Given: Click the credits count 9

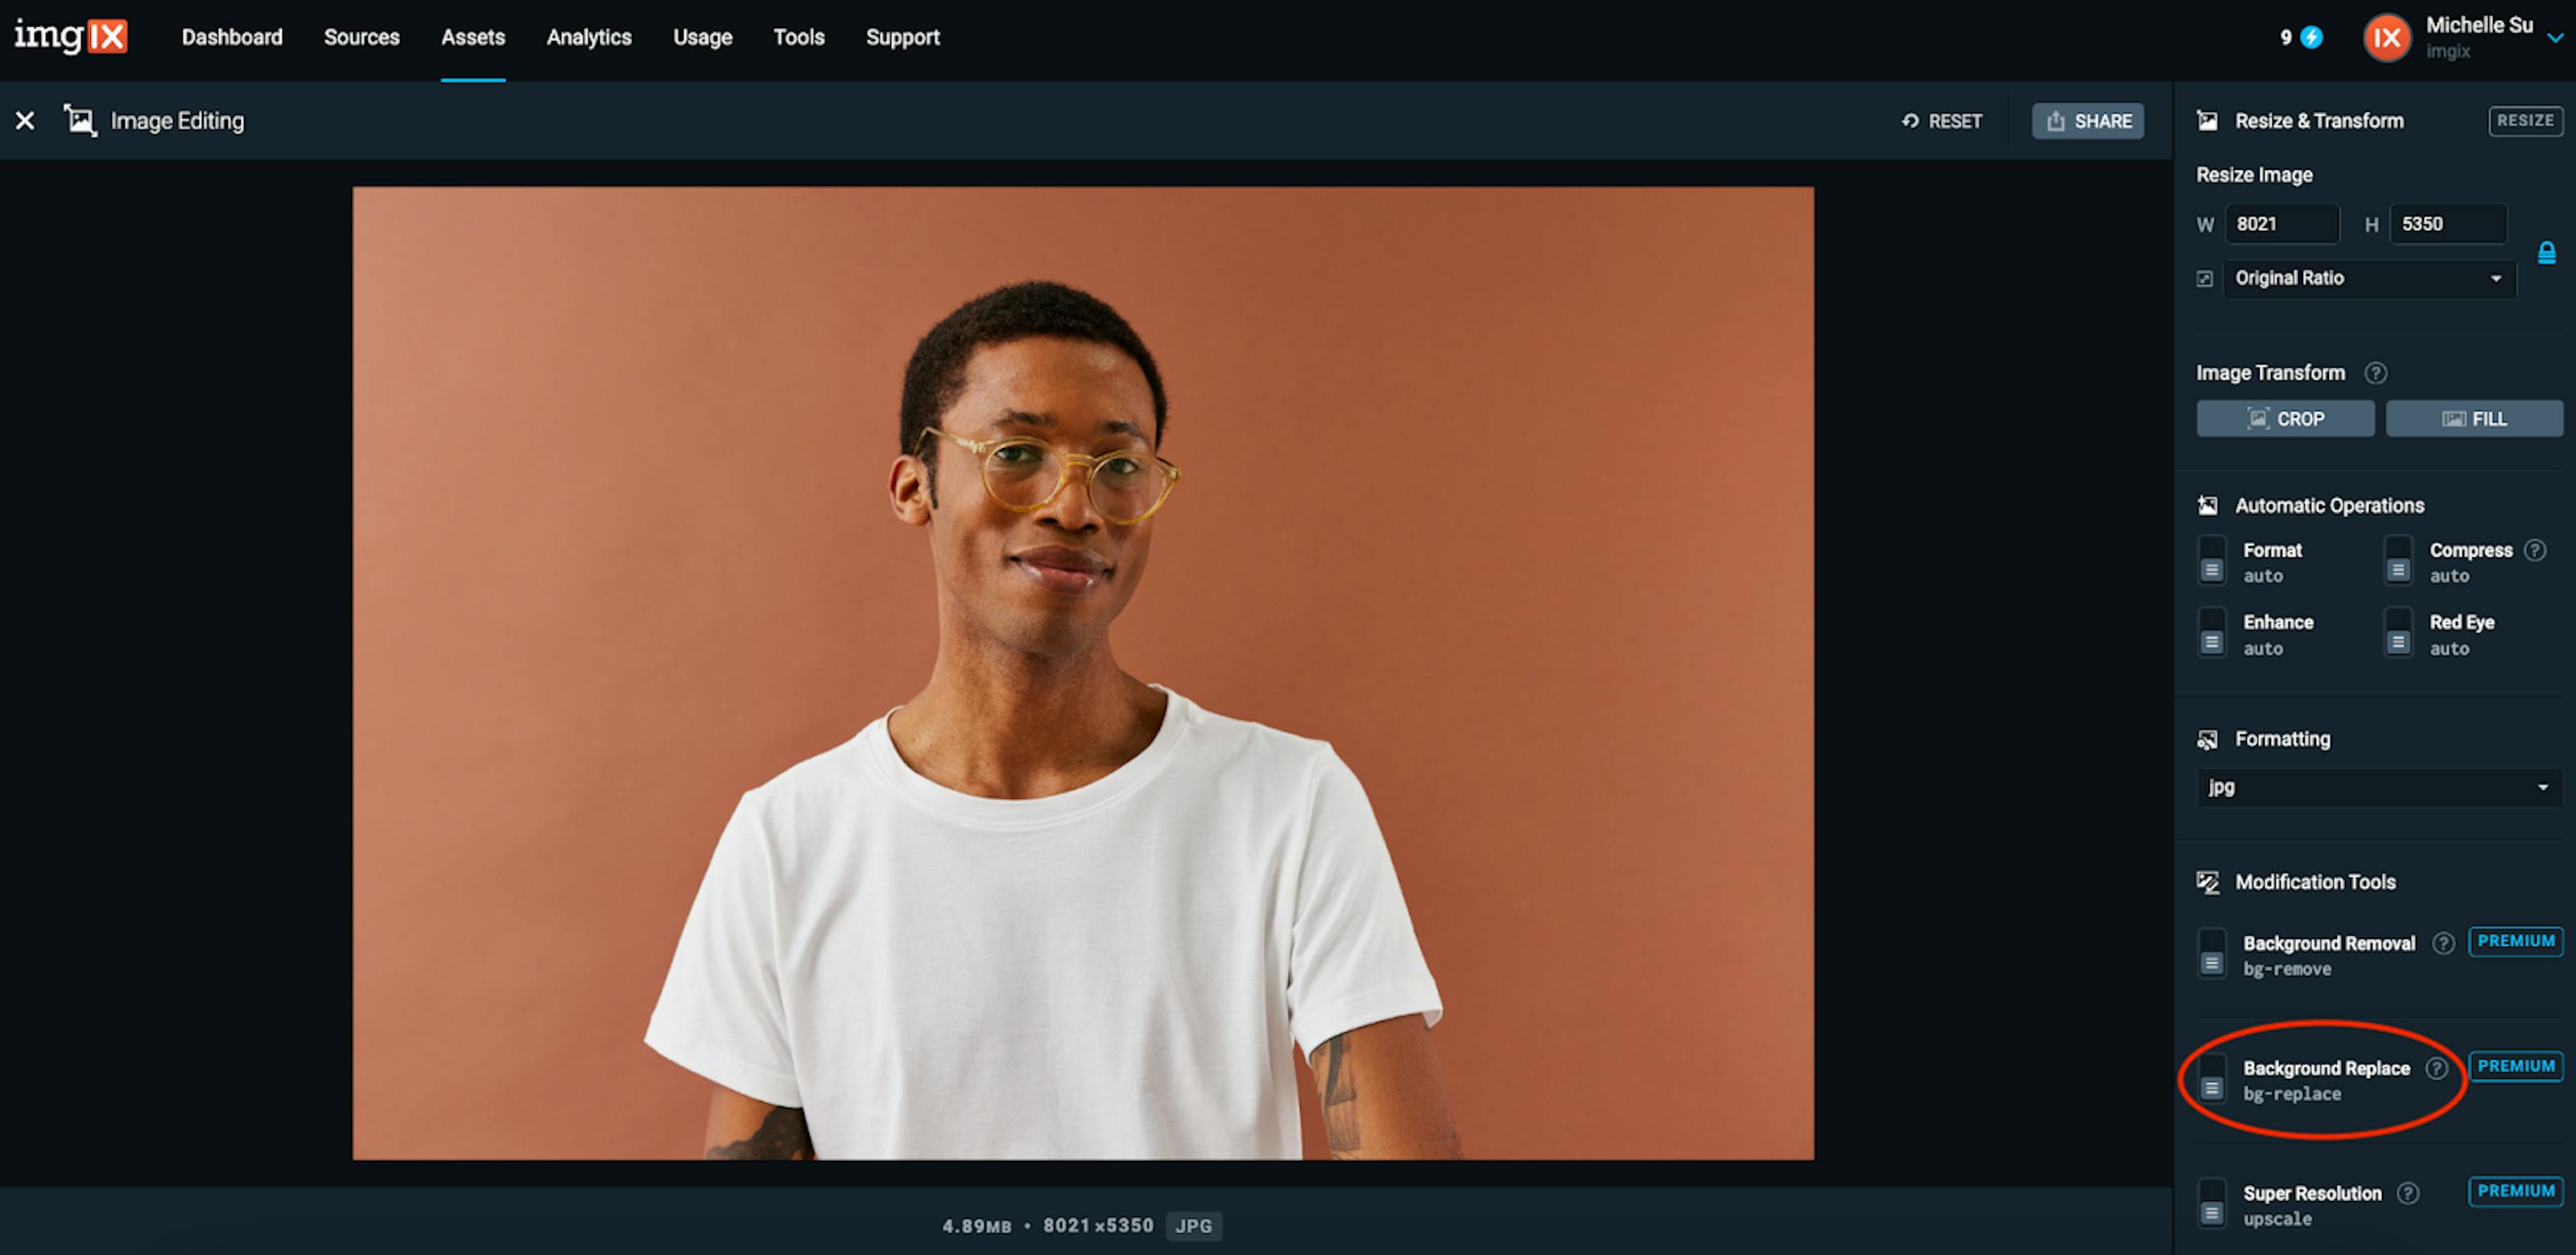Looking at the screenshot, I should [2286, 38].
